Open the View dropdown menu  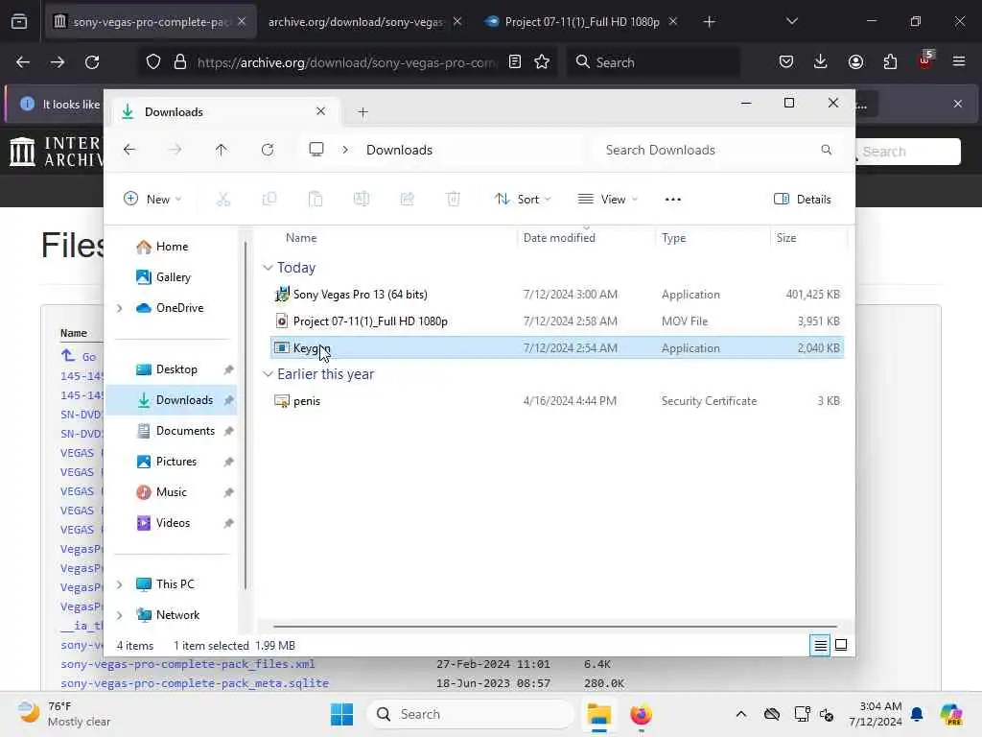pyautogui.click(x=607, y=200)
